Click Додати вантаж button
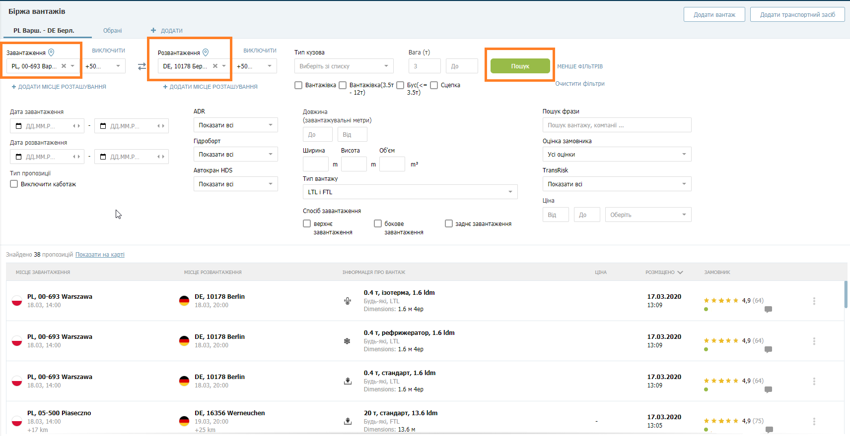 pos(714,14)
